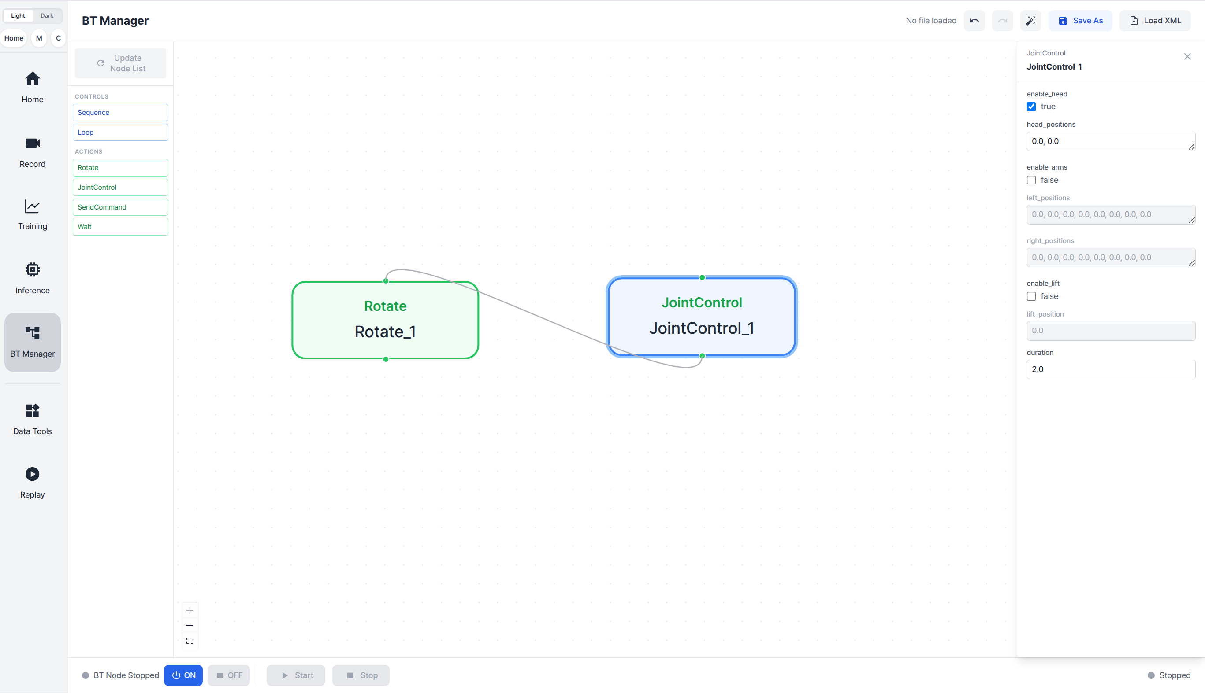Uncheck the enable_head checkbox
The width and height of the screenshot is (1205, 693).
coord(1031,107)
